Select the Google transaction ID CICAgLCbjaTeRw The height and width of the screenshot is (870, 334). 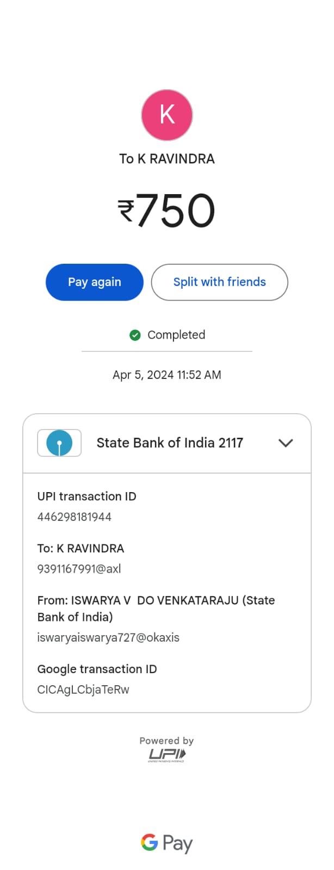coord(83,690)
